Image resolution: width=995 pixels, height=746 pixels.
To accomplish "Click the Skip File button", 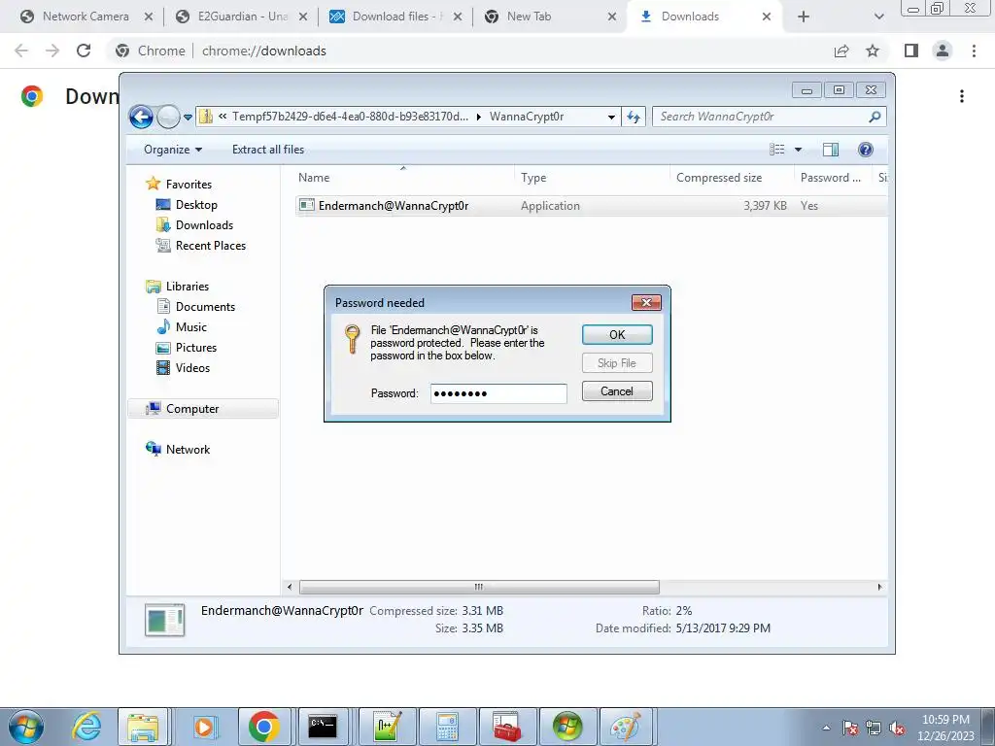I will point(617,363).
